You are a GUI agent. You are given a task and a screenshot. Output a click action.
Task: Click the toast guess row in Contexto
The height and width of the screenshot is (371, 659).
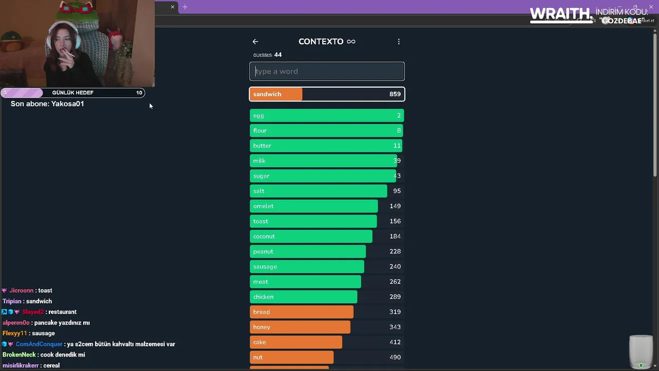click(x=327, y=221)
